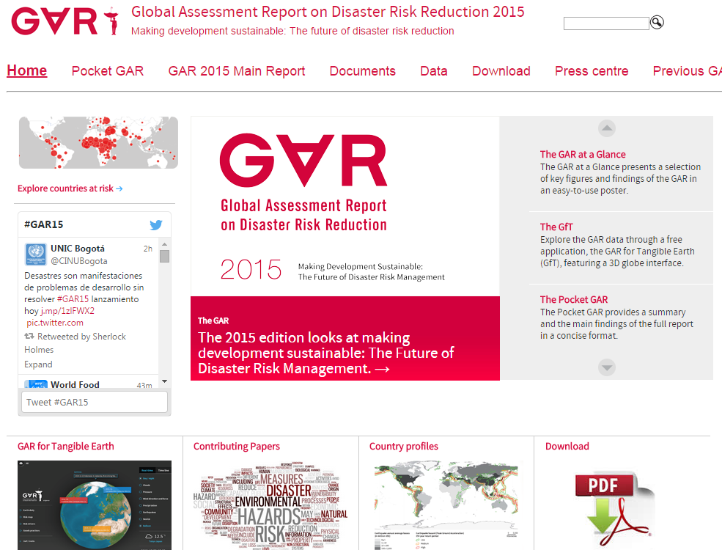Click the Download heading above the PDF icon
Image resolution: width=722 pixels, height=550 pixels.
click(567, 447)
